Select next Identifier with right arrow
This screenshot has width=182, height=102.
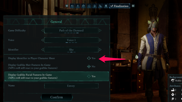[x=100, y=50]
